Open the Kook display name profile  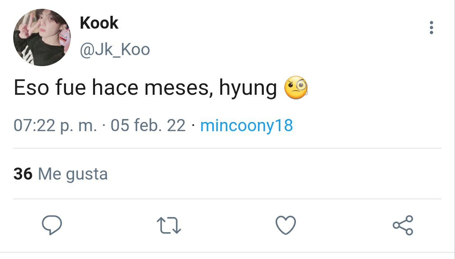pos(99,23)
